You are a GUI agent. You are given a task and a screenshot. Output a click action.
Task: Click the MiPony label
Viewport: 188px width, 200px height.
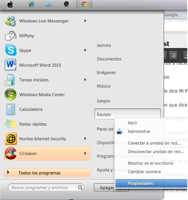pos(27,36)
